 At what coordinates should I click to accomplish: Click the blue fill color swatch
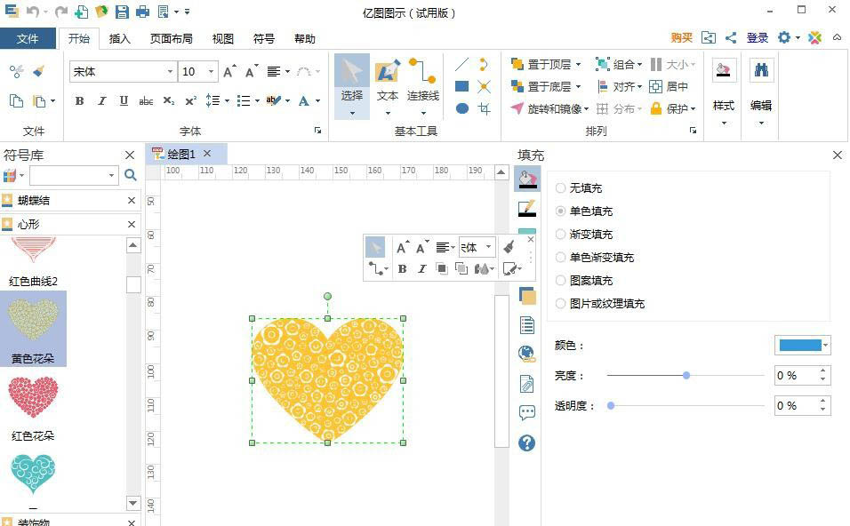point(799,345)
